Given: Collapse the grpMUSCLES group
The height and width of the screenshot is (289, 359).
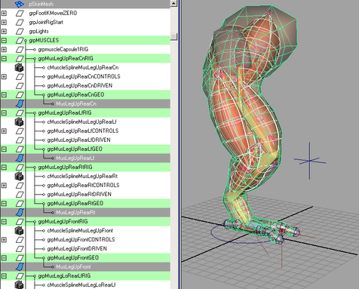Looking at the screenshot, I should pyautogui.click(x=4, y=40).
